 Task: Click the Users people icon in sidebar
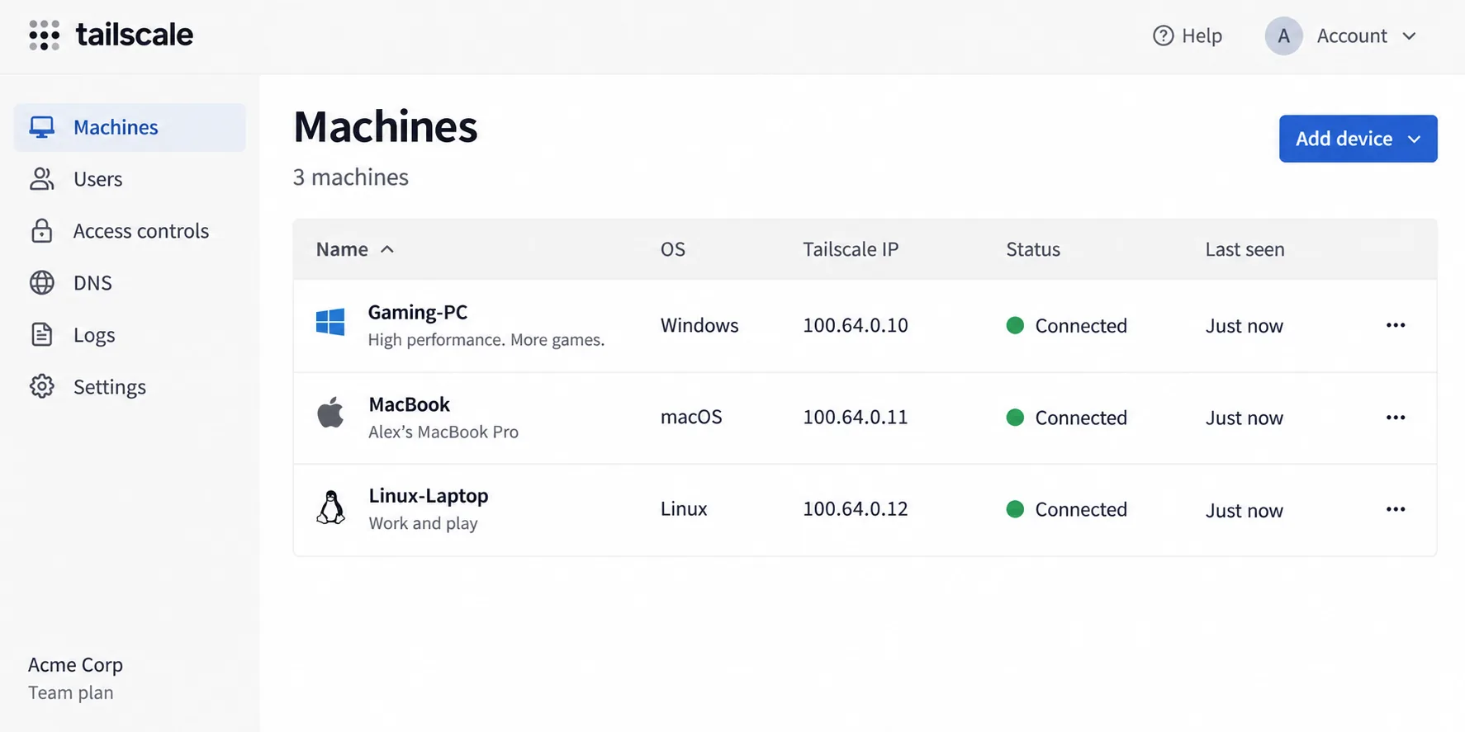(x=42, y=179)
